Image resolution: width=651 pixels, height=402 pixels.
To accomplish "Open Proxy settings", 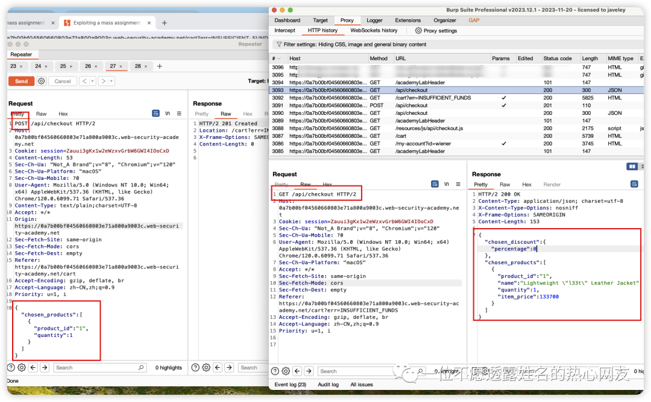I will (x=436, y=31).
